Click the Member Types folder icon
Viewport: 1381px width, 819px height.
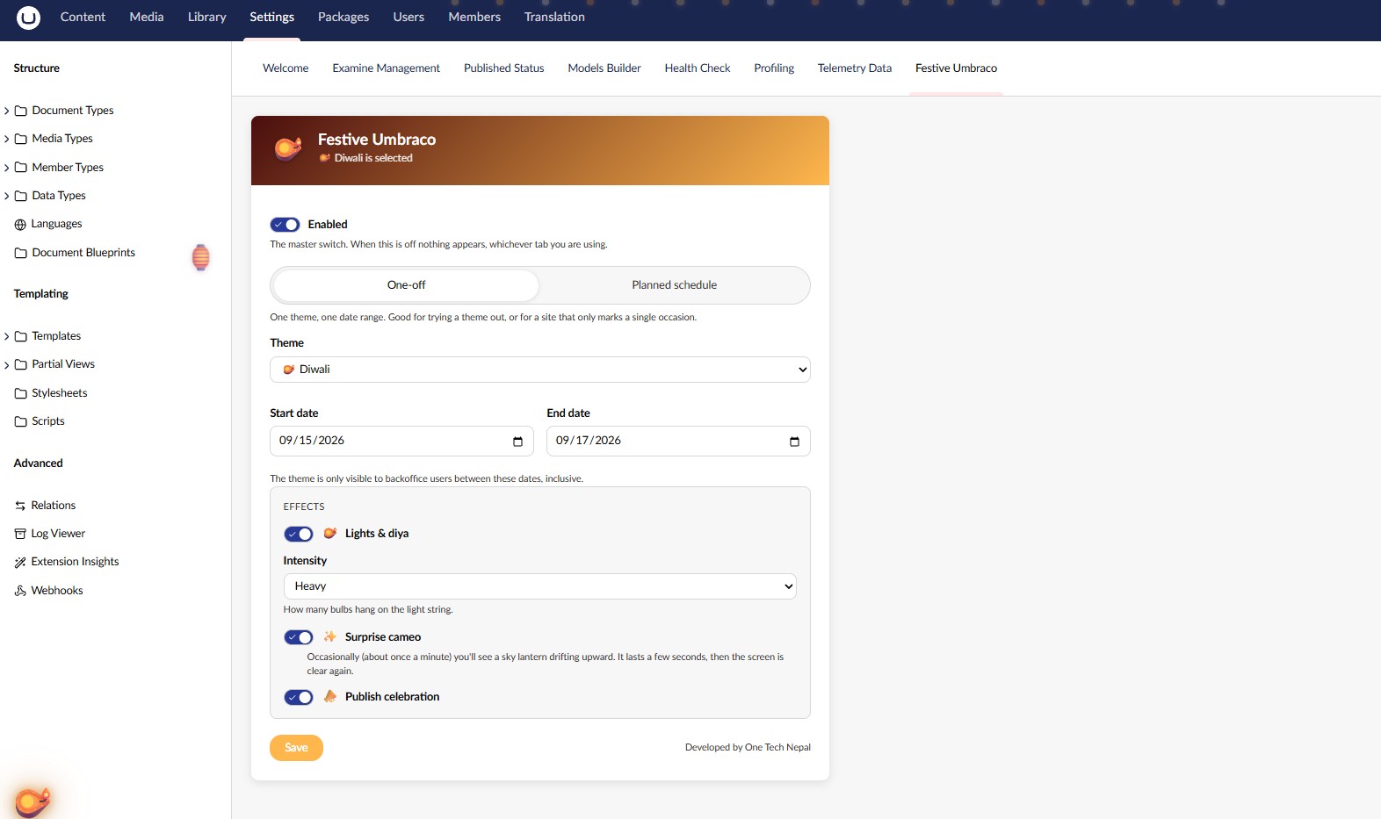click(21, 168)
